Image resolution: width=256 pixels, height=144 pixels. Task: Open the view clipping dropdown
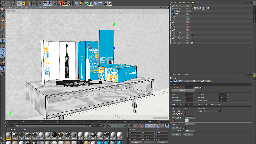(190, 124)
